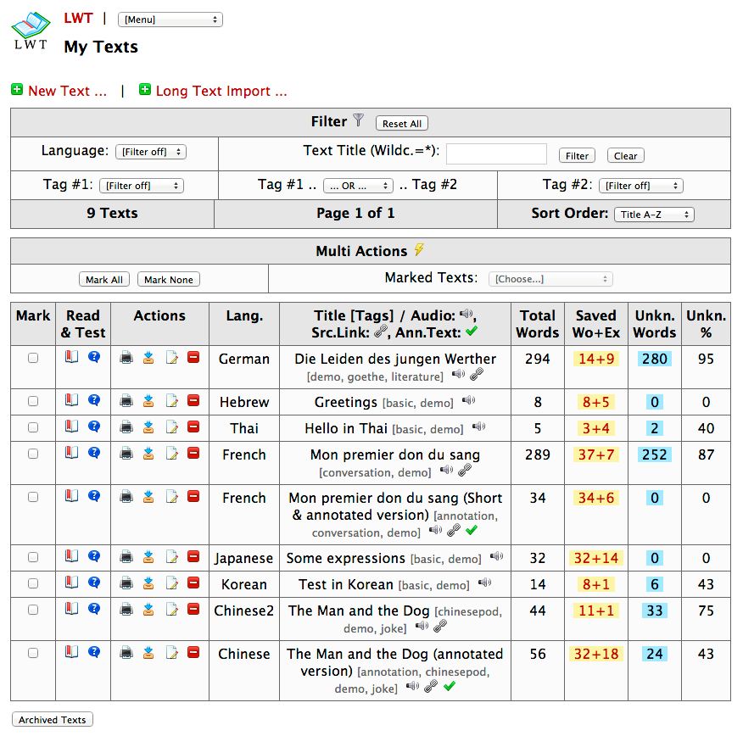Print the Hello in Thai text
This screenshot has height=736, width=743.
(126, 427)
